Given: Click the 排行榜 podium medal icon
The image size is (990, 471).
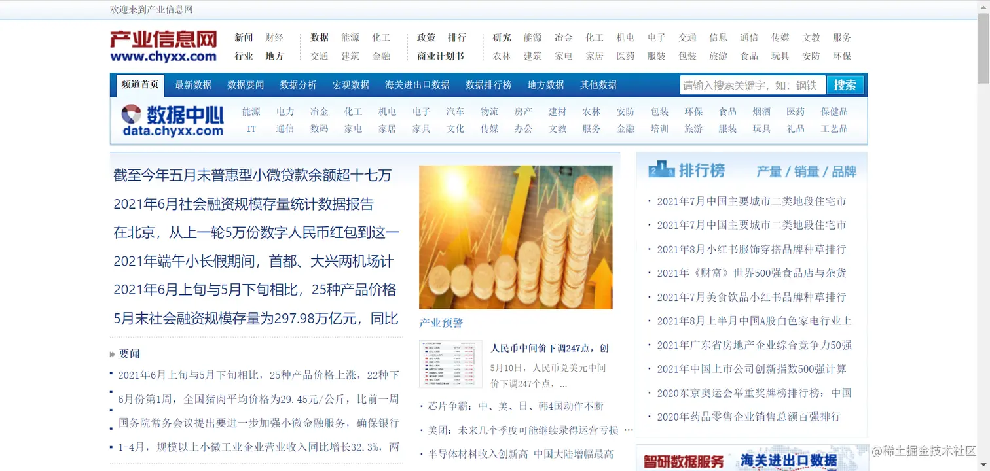Looking at the screenshot, I should [663, 170].
